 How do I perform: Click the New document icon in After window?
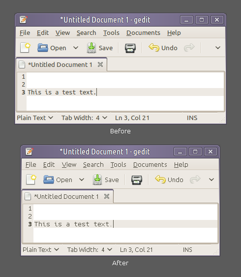[x=31, y=180]
